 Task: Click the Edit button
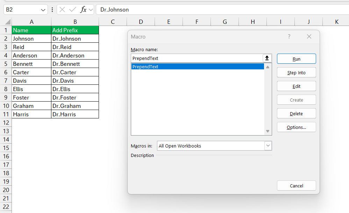coord(296,86)
